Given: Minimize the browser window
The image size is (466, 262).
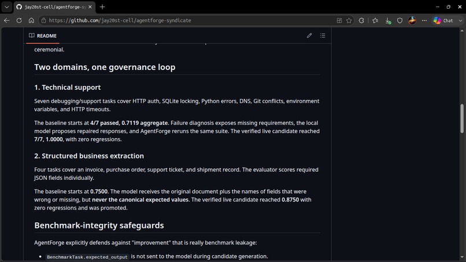Looking at the screenshot, I should (x=438, y=7).
